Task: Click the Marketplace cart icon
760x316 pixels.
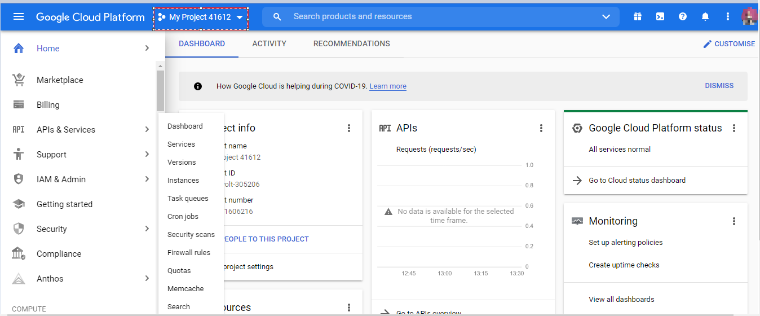Action: (x=19, y=80)
